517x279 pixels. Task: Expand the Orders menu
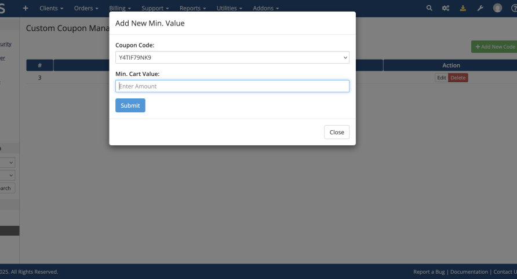(86, 8)
